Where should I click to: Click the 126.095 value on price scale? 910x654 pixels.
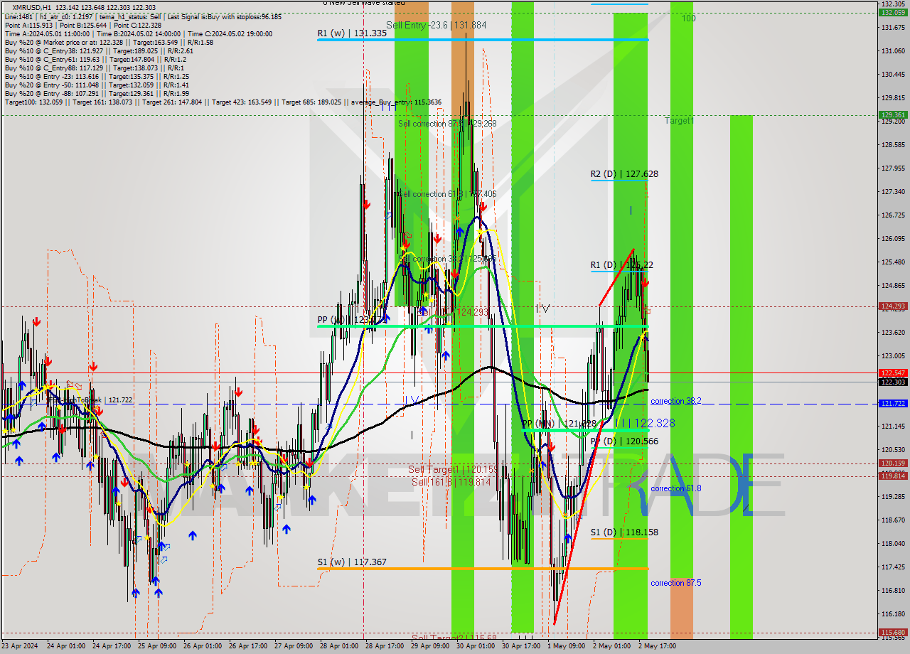[x=892, y=239]
